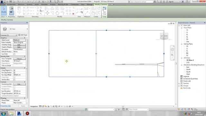Click the Edit Type button

[23, 35]
